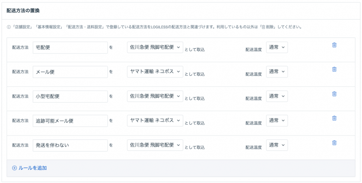The width and height of the screenshot is (362, 183).
Task: Open carrier dropdown for メール便 row
Action: 155,72
